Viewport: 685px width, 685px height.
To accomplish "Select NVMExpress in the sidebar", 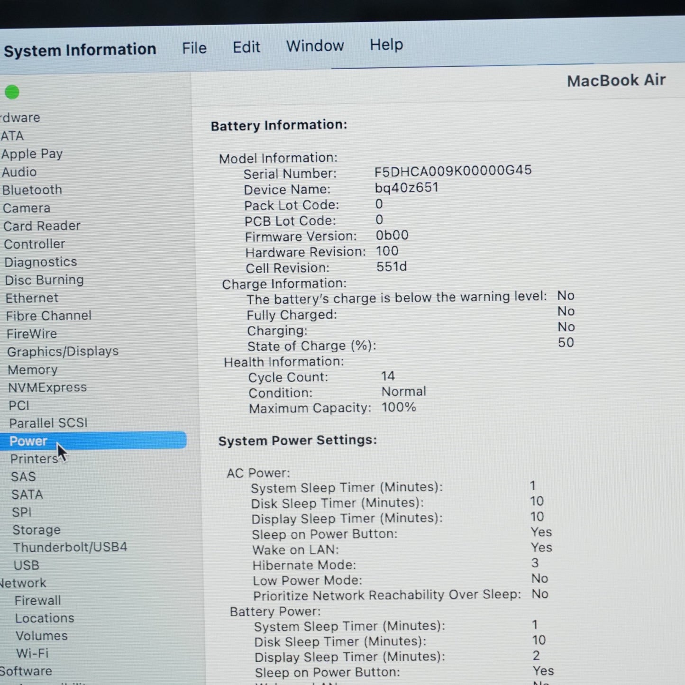I will (x=47, y=388).
